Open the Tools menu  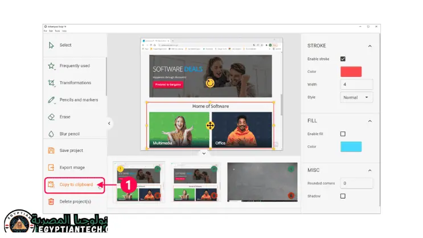tap(57, 31)
